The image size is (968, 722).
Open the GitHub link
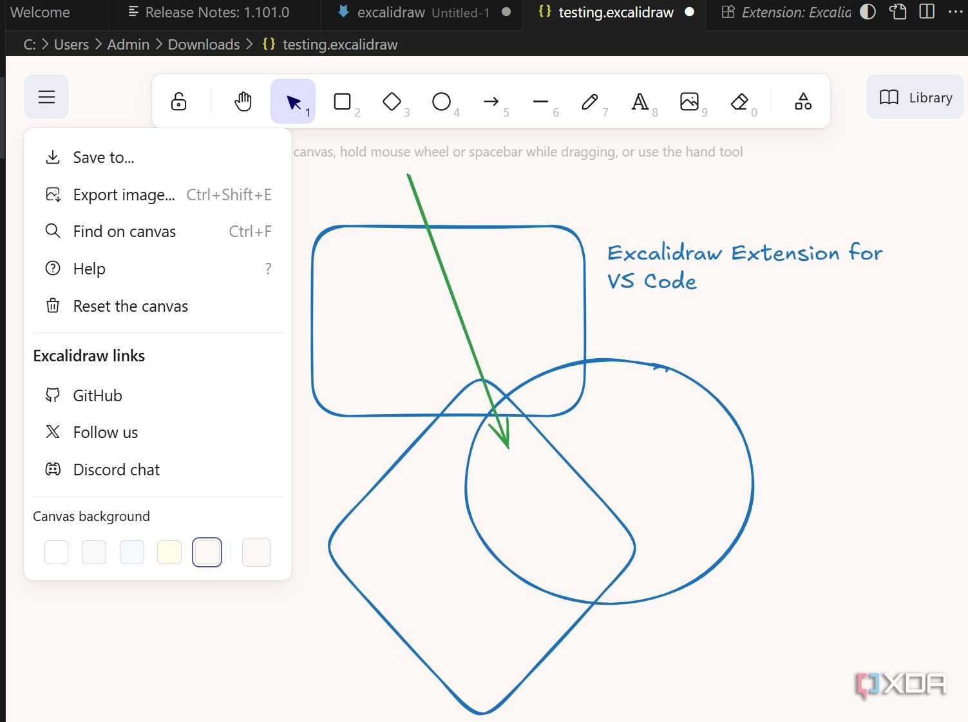(158, 395)
